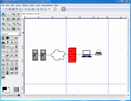Viewport: 131px width, 101px height.
Task: Open the end arrow style button
Action: click(18, 95)
